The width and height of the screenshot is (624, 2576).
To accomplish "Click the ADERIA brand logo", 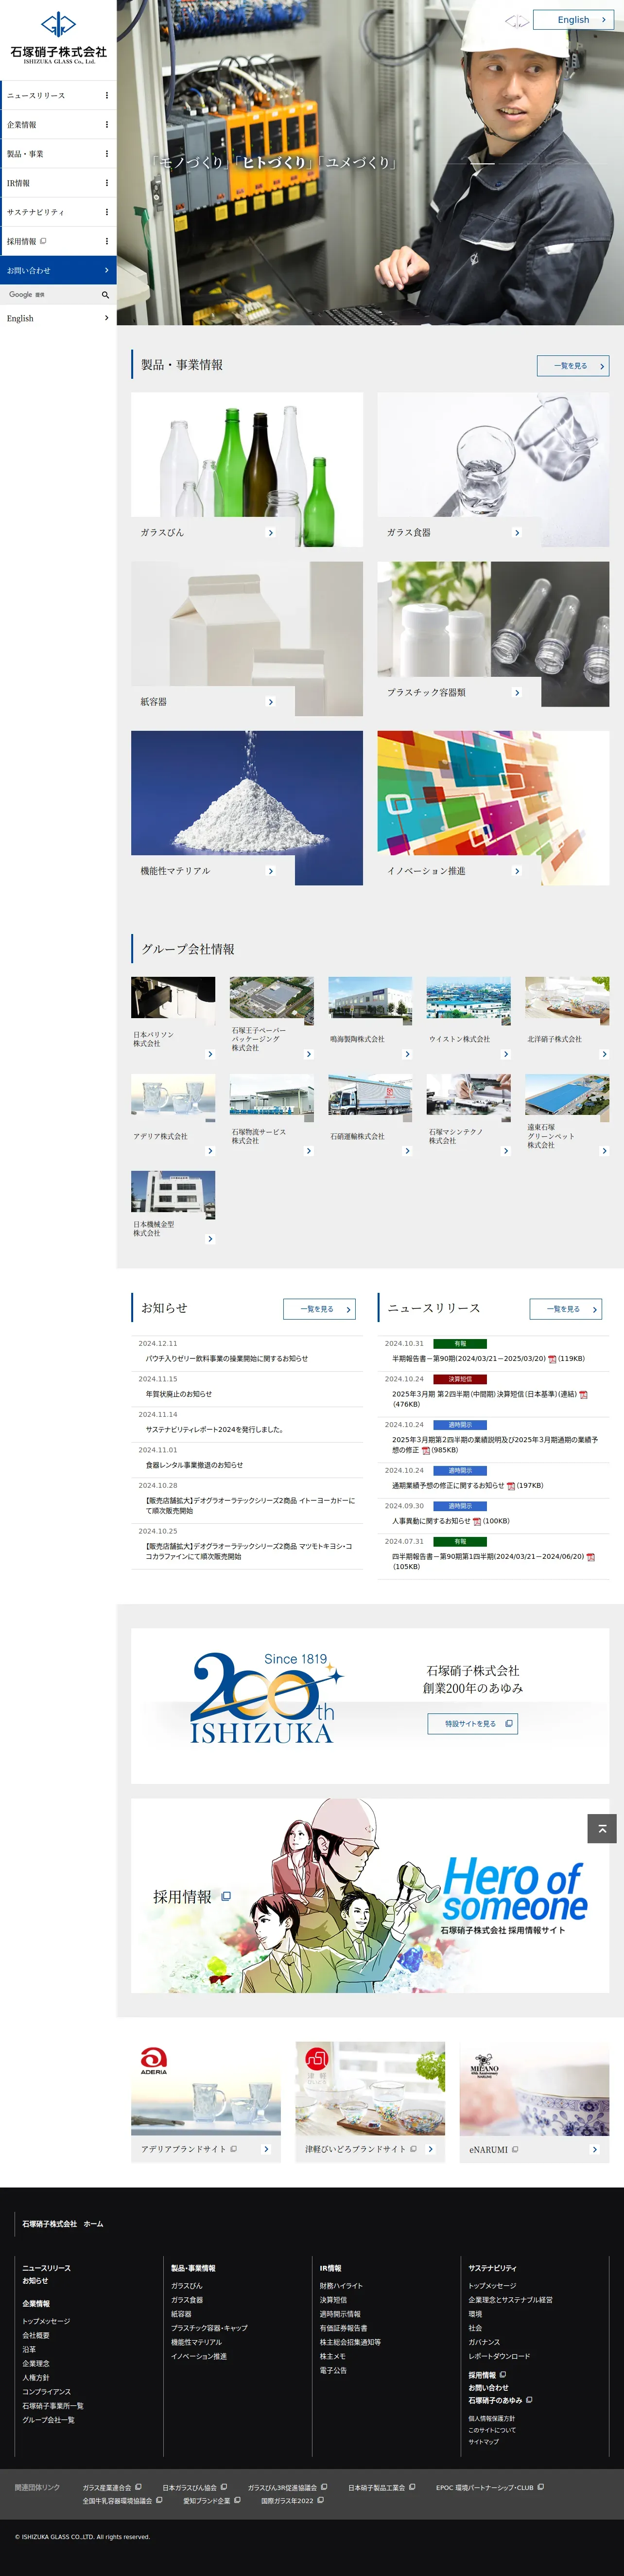I will coord(153,2061).
